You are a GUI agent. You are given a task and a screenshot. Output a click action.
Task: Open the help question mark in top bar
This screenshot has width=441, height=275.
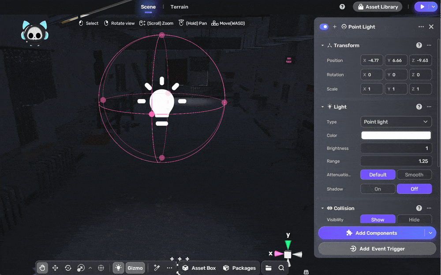[x=342, y=7]
